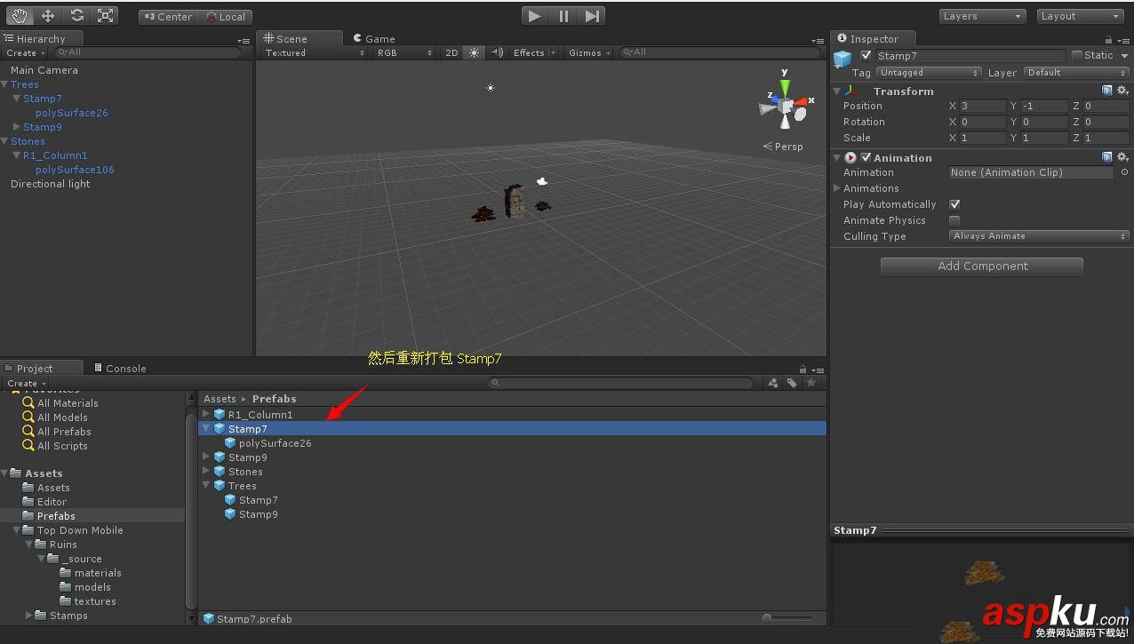Click the Project search by type icon
The height and width of the screenshot is (644, 1134).
point(772,383)
